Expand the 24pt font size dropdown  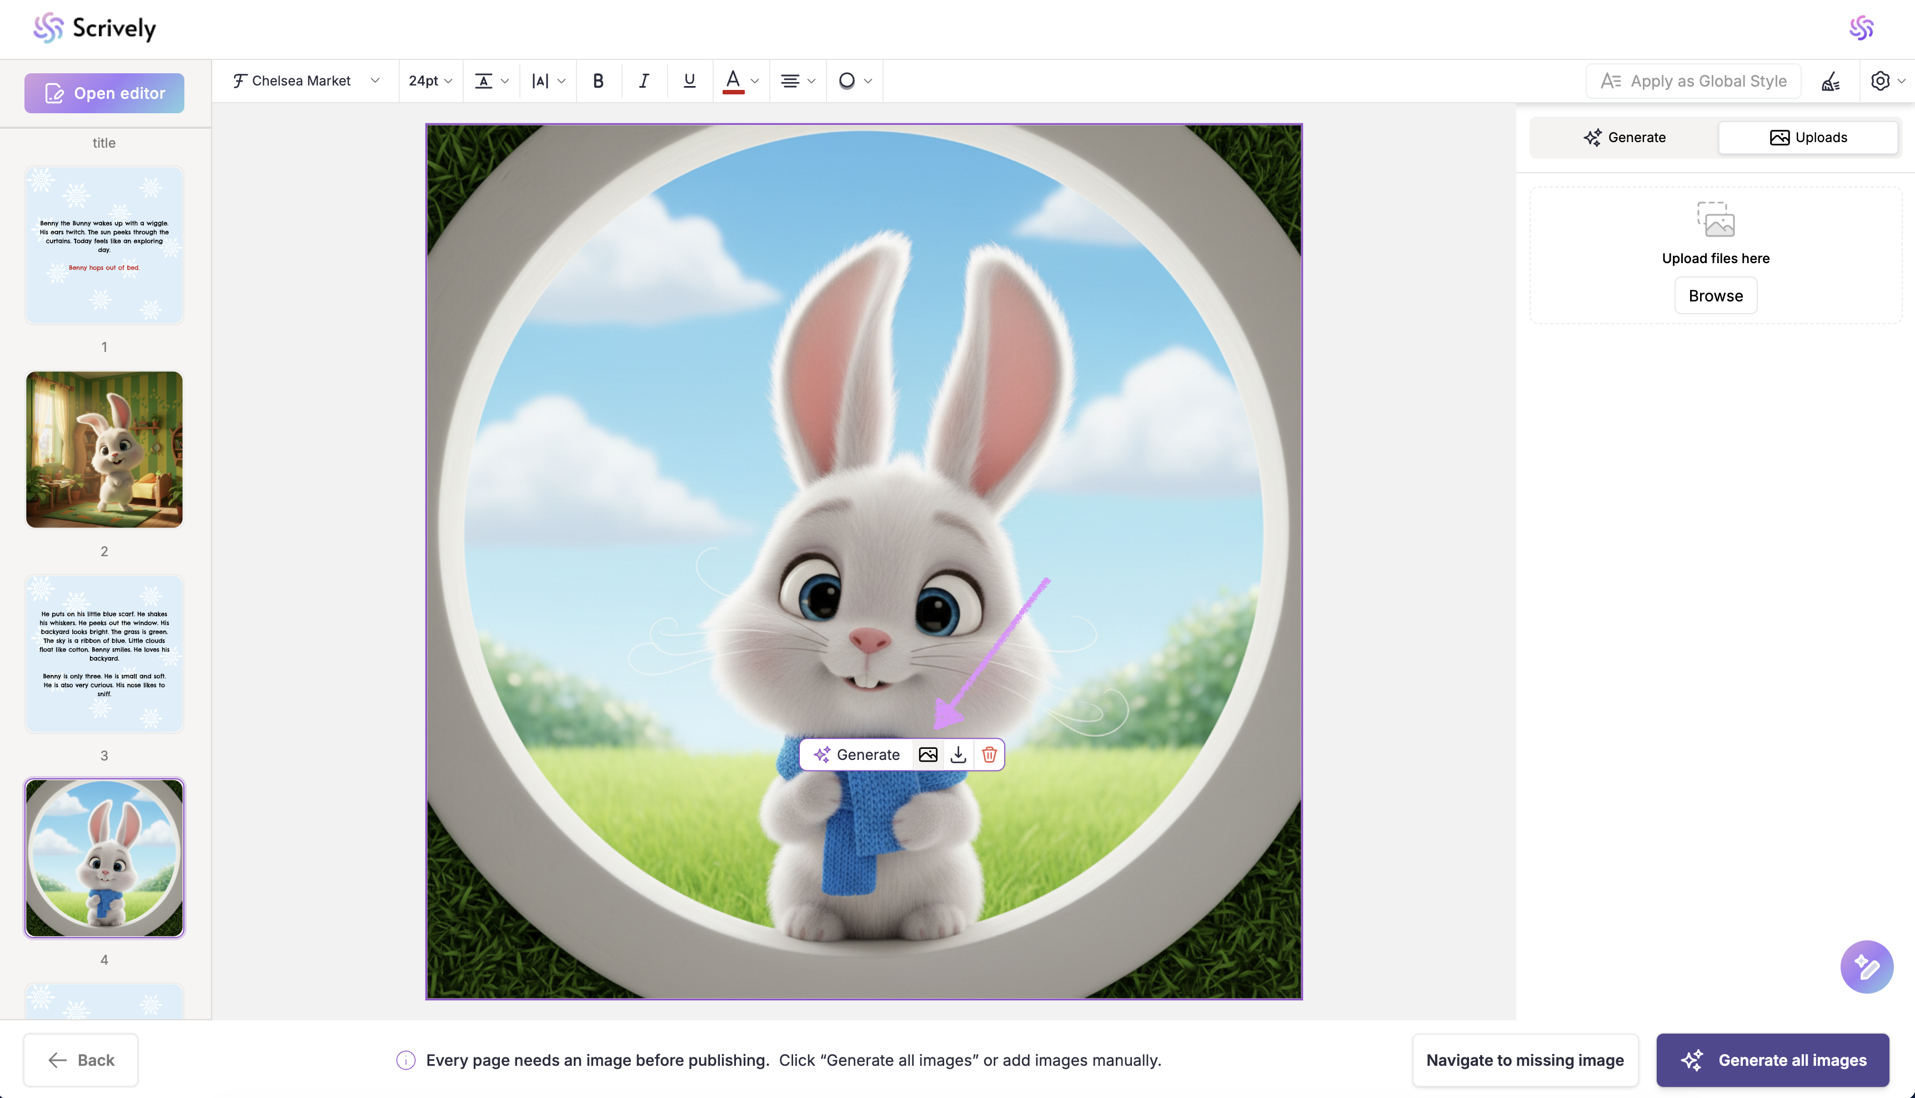(x=430, y=80)
